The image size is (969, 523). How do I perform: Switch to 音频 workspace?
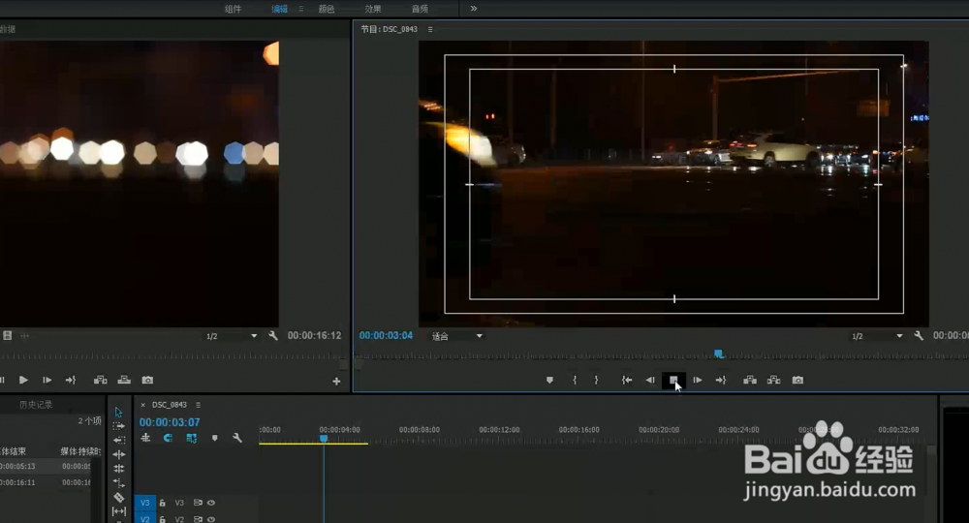pyautogui.click(x=420, y=9)
